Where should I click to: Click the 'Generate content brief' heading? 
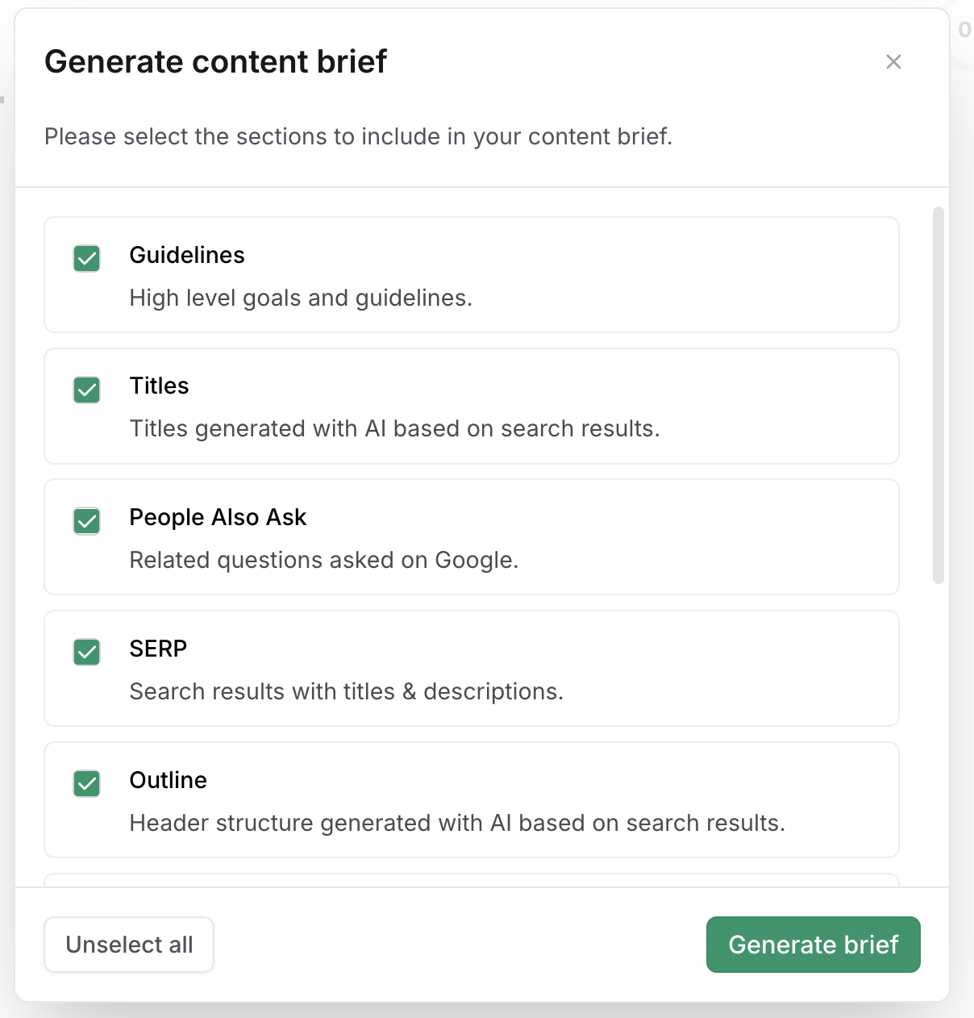pos(216,62)
